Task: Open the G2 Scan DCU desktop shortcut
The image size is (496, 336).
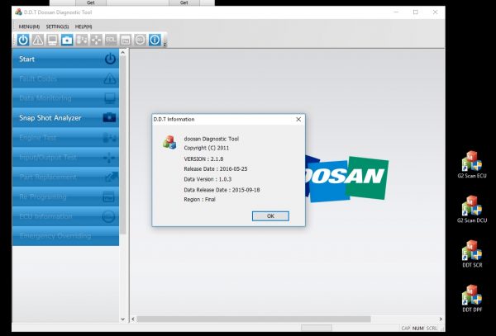Action: 472,210
